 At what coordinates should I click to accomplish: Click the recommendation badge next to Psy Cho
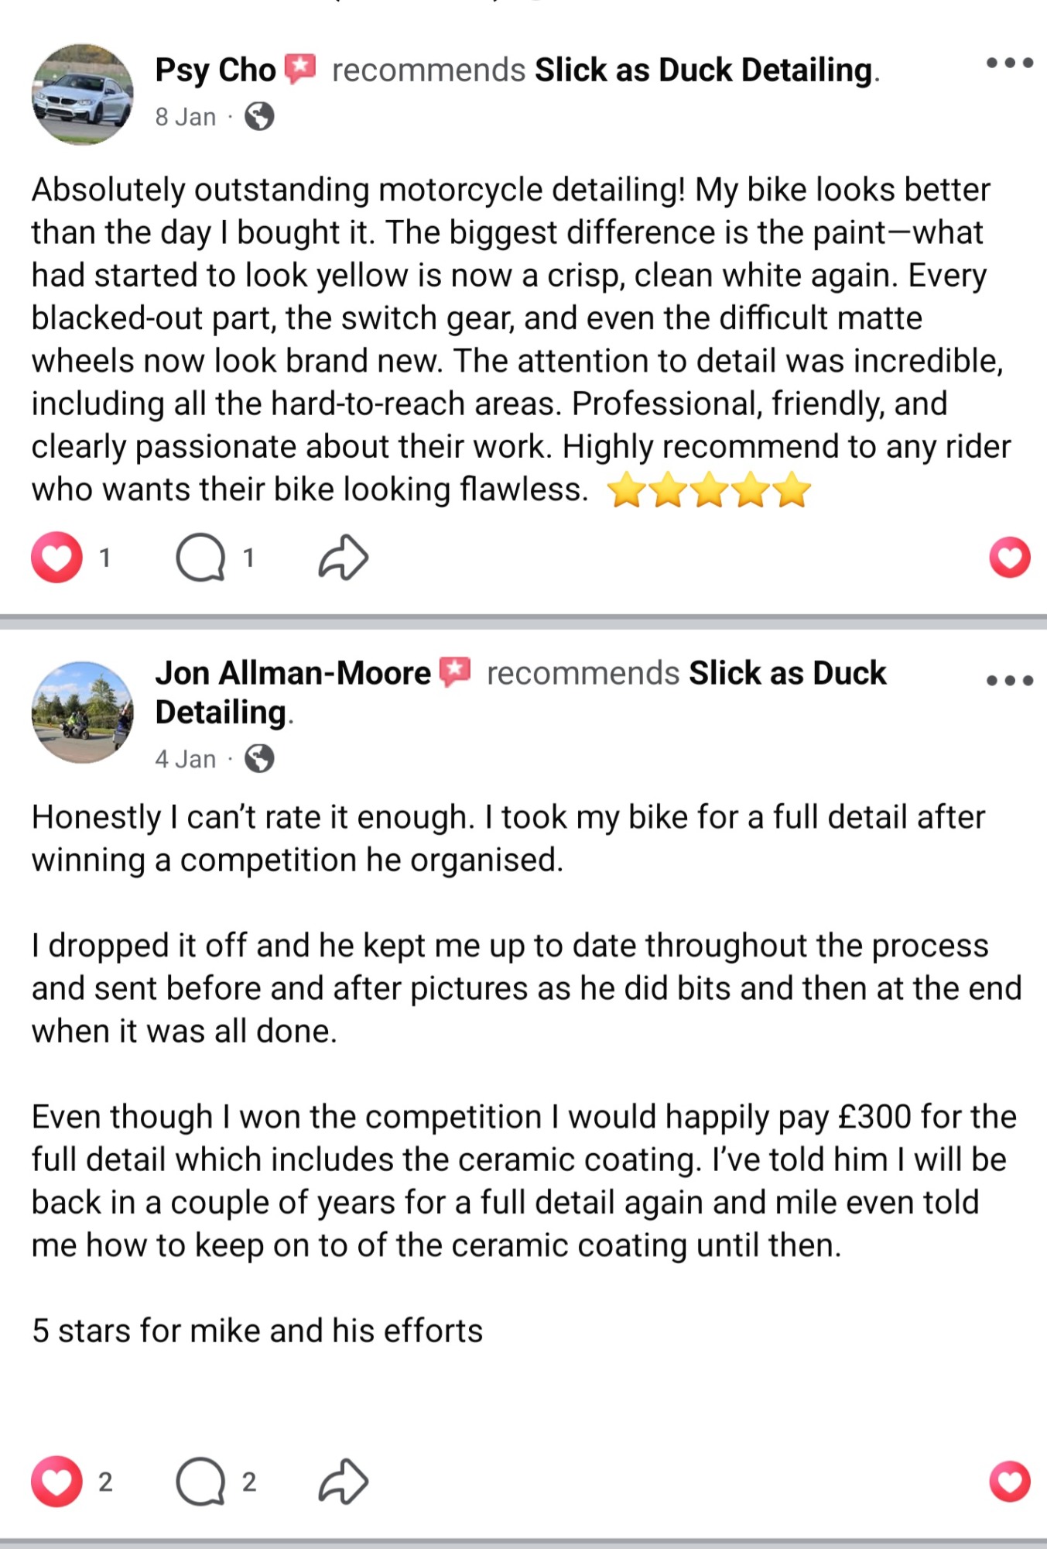[x=300, y=69]
